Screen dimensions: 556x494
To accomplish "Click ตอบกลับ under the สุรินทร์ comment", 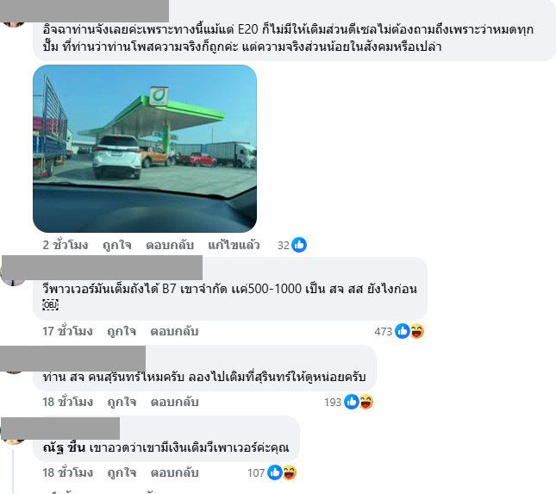I will [x=174, y=402].
